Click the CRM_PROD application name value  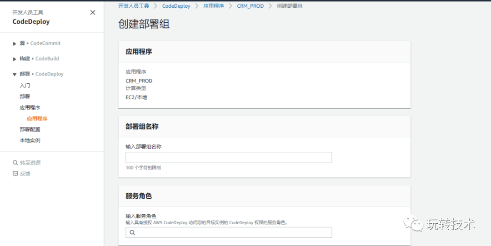(139, 81)
